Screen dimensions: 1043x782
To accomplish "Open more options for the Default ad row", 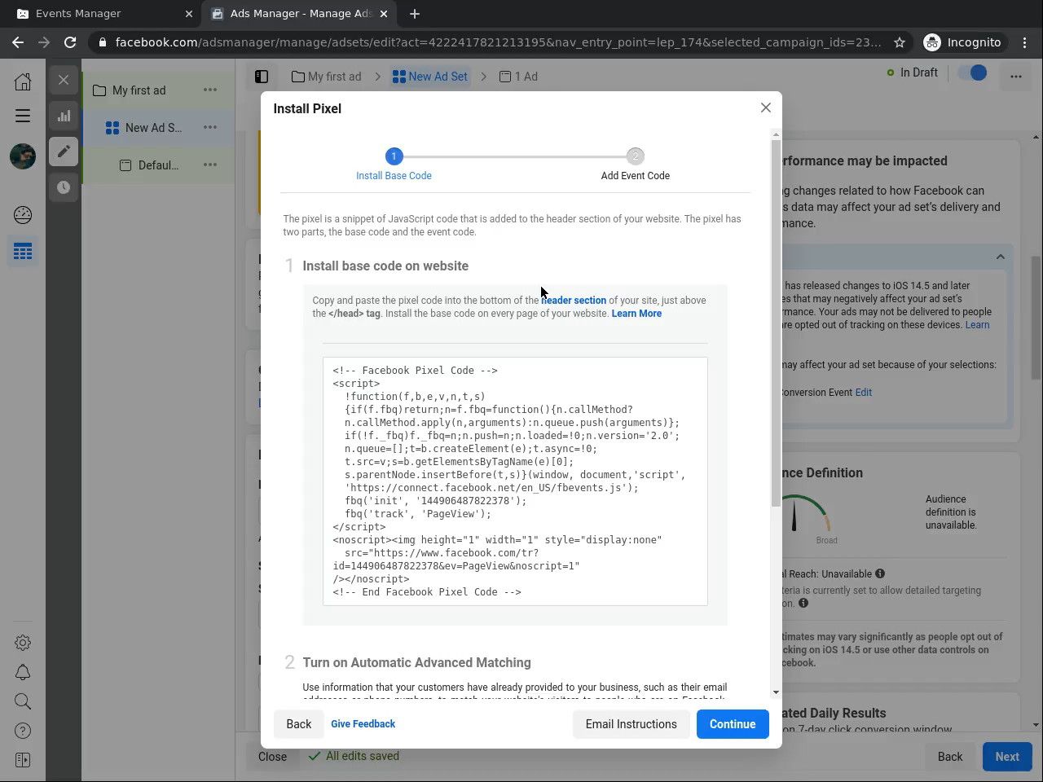I will pyautogui.click(x=210, y=165).
